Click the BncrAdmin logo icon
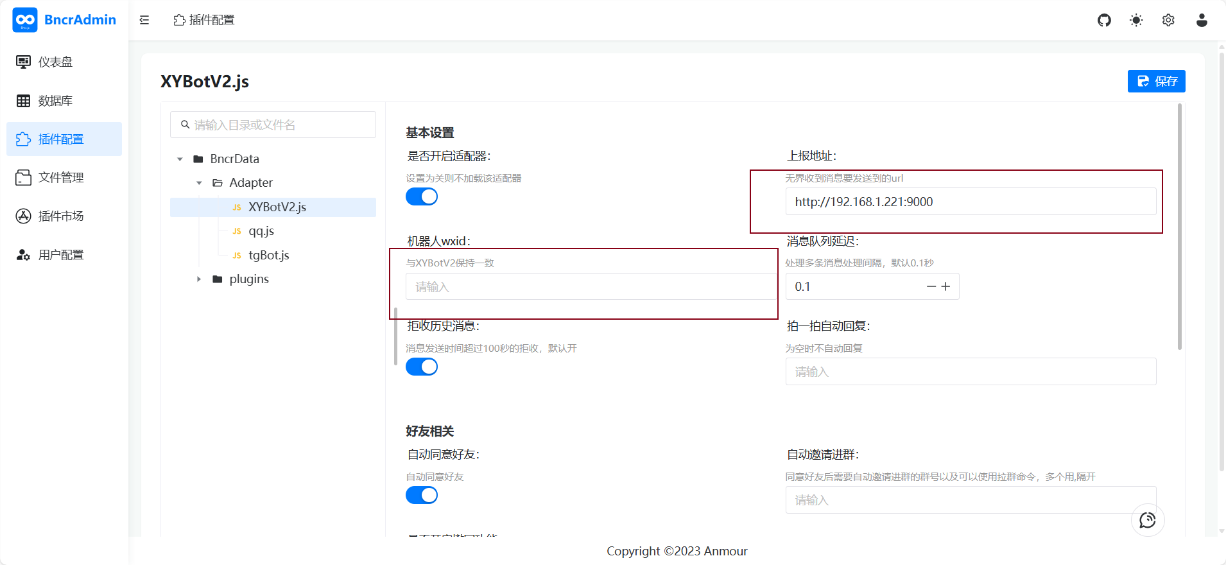 pyautogui.click(x=25, y=20)
